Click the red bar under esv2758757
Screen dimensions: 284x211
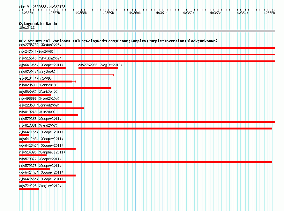pyautogui.click(x=147, y=48)
